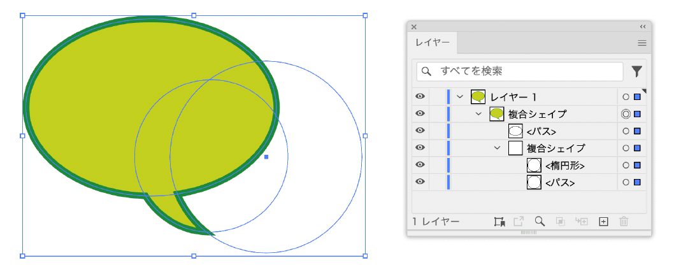
Task: Click the magnifier icon inside the search field
Action: (x=426, y=71)
